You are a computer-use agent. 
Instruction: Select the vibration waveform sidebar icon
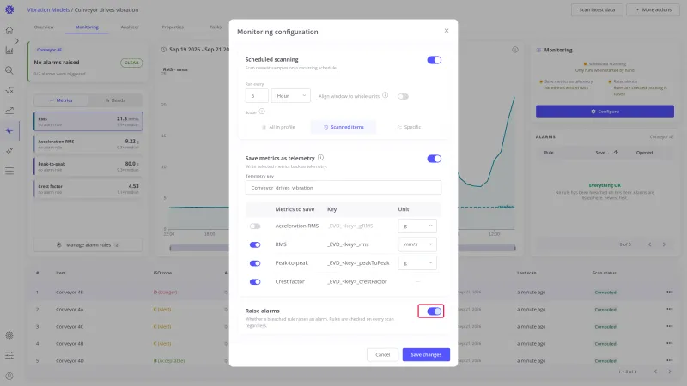(x=9, y=130)
